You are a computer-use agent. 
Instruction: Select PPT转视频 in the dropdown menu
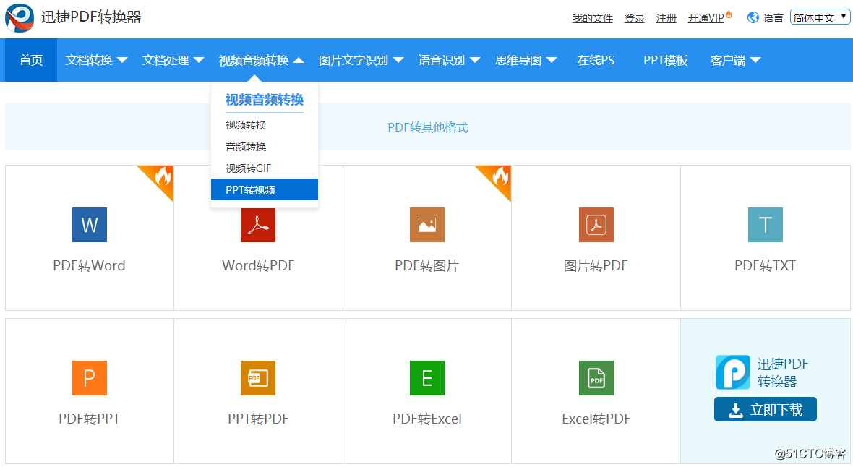pyautogui.click(x=265, y=189)
